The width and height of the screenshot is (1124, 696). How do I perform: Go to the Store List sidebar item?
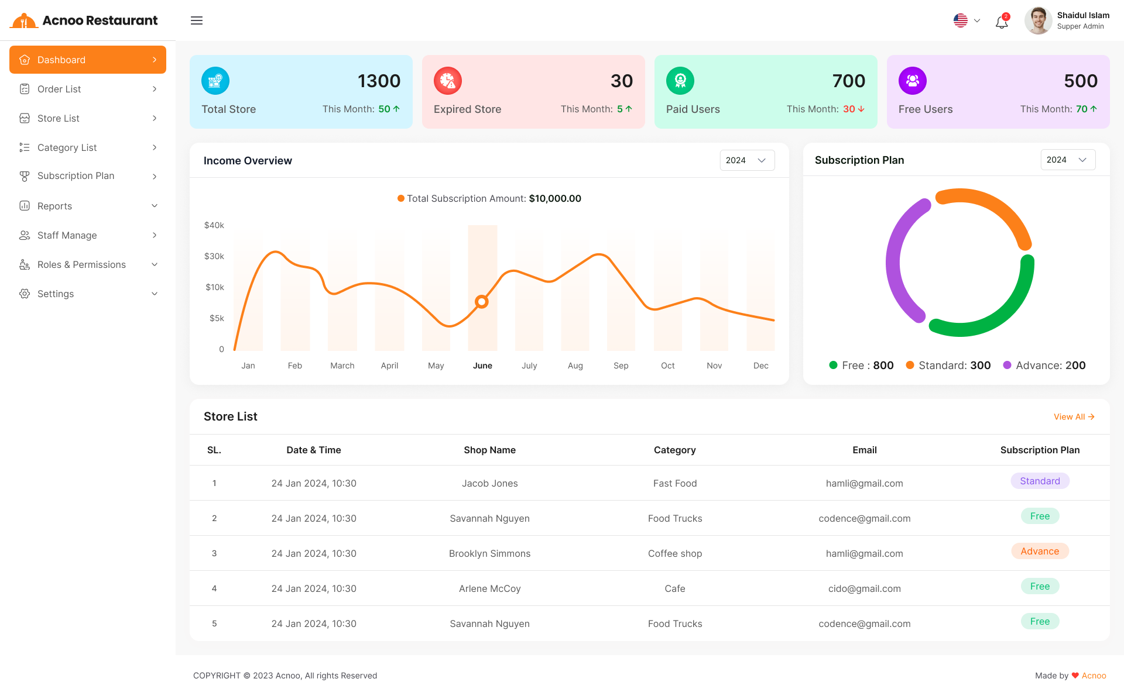88,118
